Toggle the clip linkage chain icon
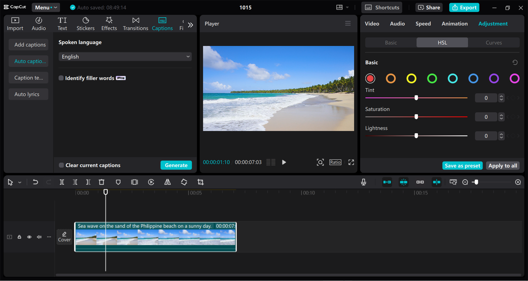Screen dimensions: 528x281 tap(420, 182)
